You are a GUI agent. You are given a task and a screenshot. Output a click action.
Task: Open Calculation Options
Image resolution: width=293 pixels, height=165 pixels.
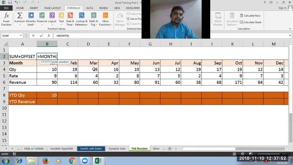(x=232, y=19)
